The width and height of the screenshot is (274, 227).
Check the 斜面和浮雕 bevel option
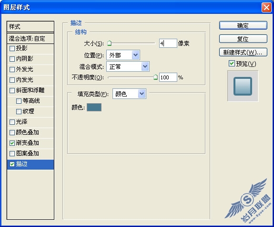pos(12,90)
